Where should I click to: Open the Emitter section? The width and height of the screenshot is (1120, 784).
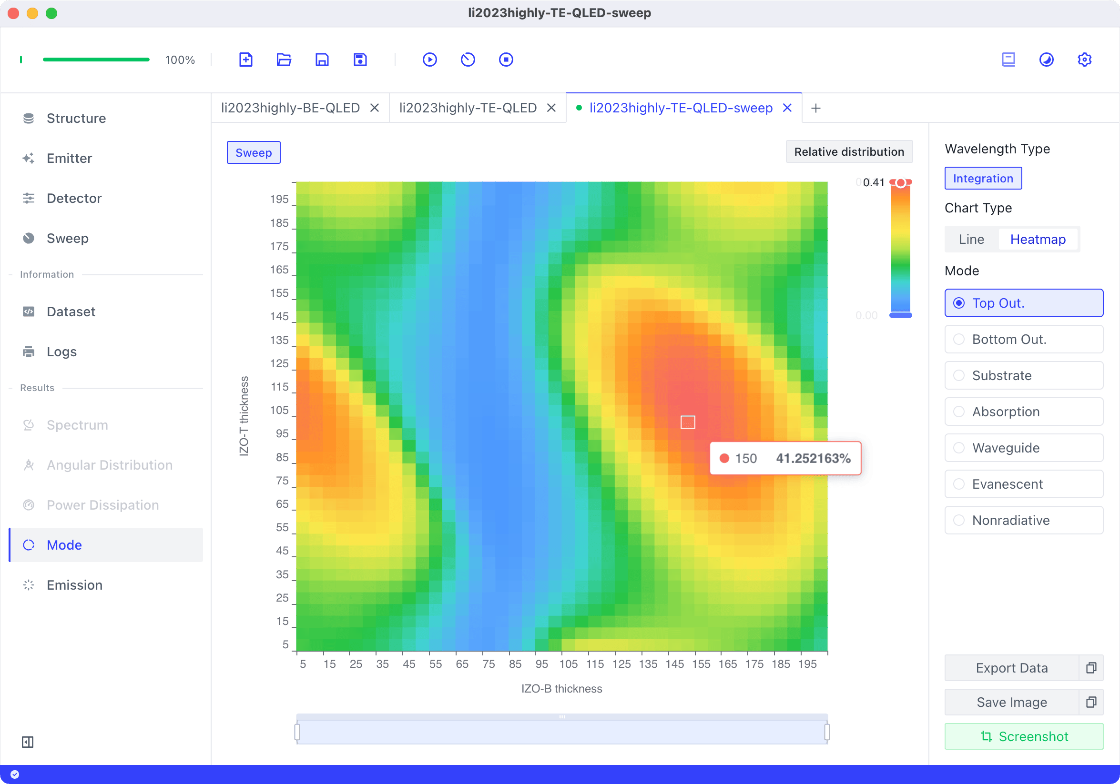tap(106, 158)
